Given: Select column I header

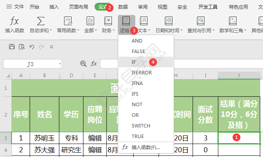Looking at the screenshot, I should 205,76.
